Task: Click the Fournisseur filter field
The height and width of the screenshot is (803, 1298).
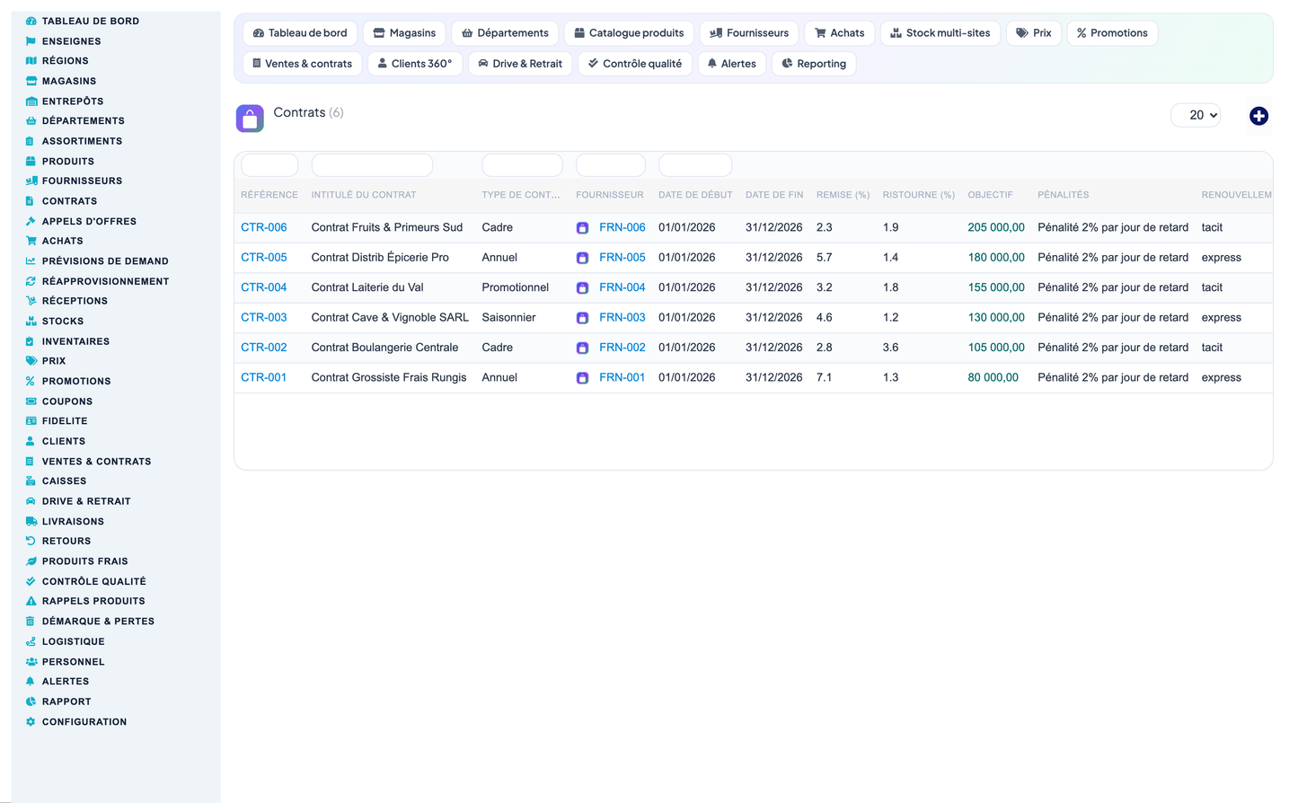Action: tap(611, 165)
